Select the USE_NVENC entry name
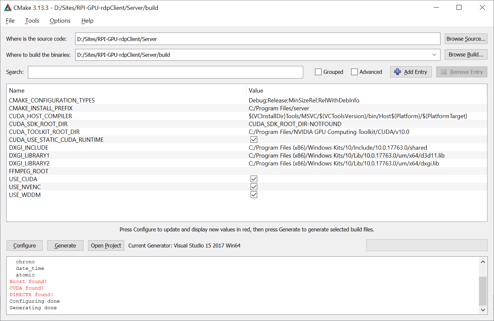Screen dimensions: 494x321 25,187
